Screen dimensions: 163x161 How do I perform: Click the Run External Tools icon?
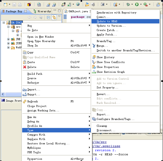[146, 4]
